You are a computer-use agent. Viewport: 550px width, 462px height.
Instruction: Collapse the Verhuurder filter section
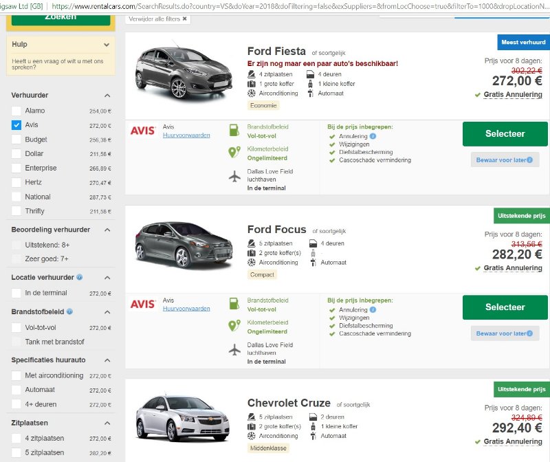point(107,96)
